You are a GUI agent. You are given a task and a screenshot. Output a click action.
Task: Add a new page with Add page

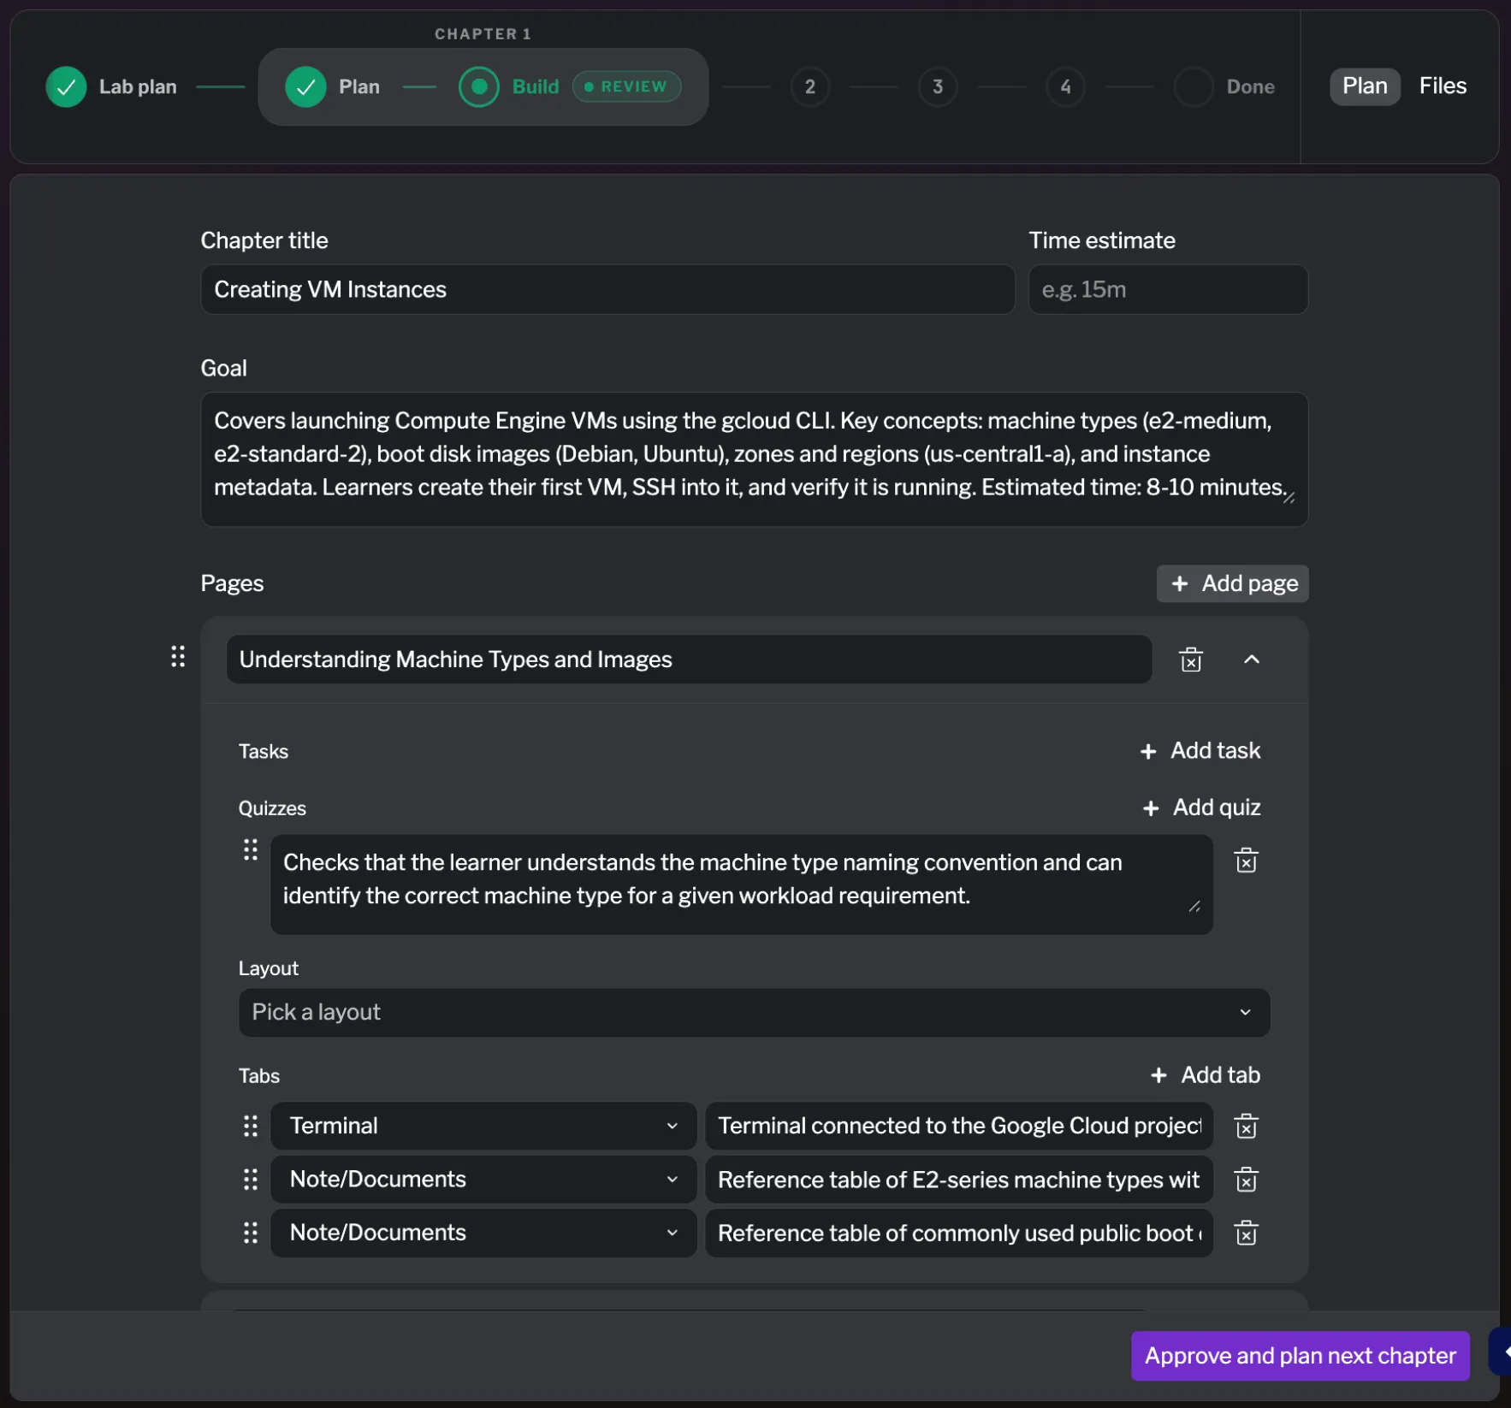(x=1232, y=583)
